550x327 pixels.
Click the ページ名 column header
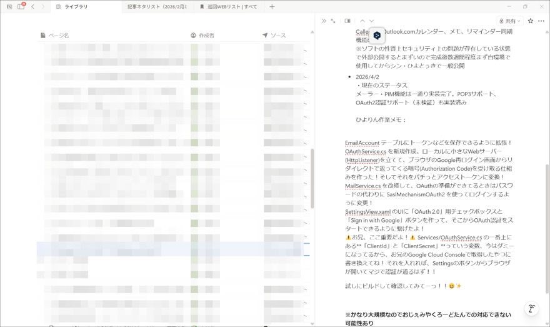[58, 36]
